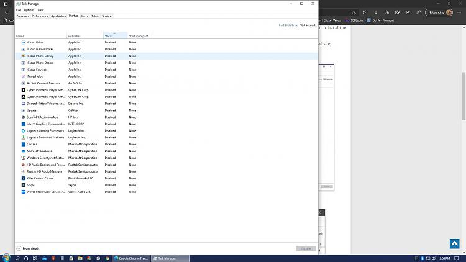
Task: Switch to the Performance tab
Action: click(x=40, y=16)
